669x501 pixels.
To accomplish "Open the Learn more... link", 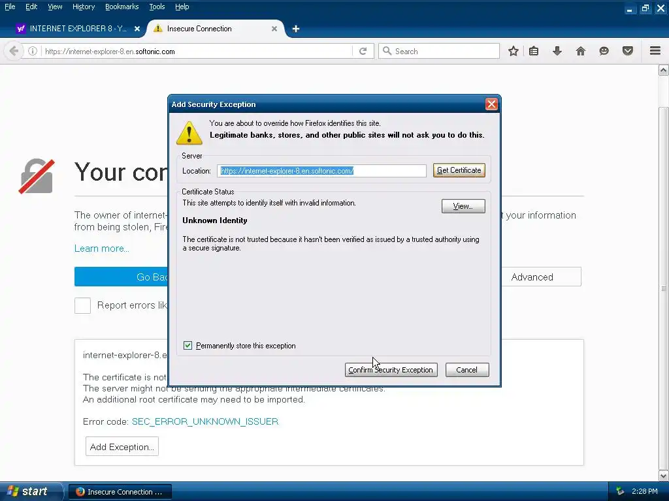I will tap(101, 249).
